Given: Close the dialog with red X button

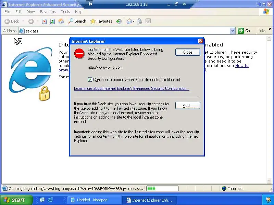Looking at the screenshot, I should 200,41.
